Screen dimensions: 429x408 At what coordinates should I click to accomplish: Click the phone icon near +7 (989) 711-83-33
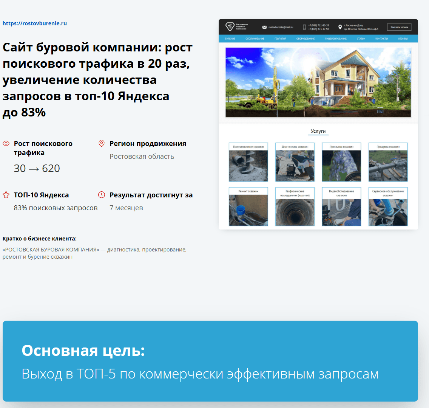pos(304,27)
